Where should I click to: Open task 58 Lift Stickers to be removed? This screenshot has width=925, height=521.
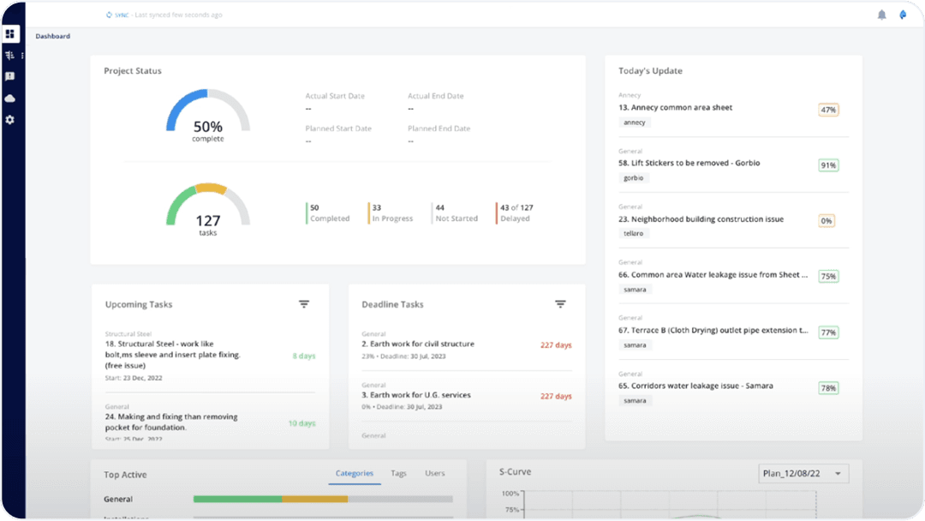(689, 163)
